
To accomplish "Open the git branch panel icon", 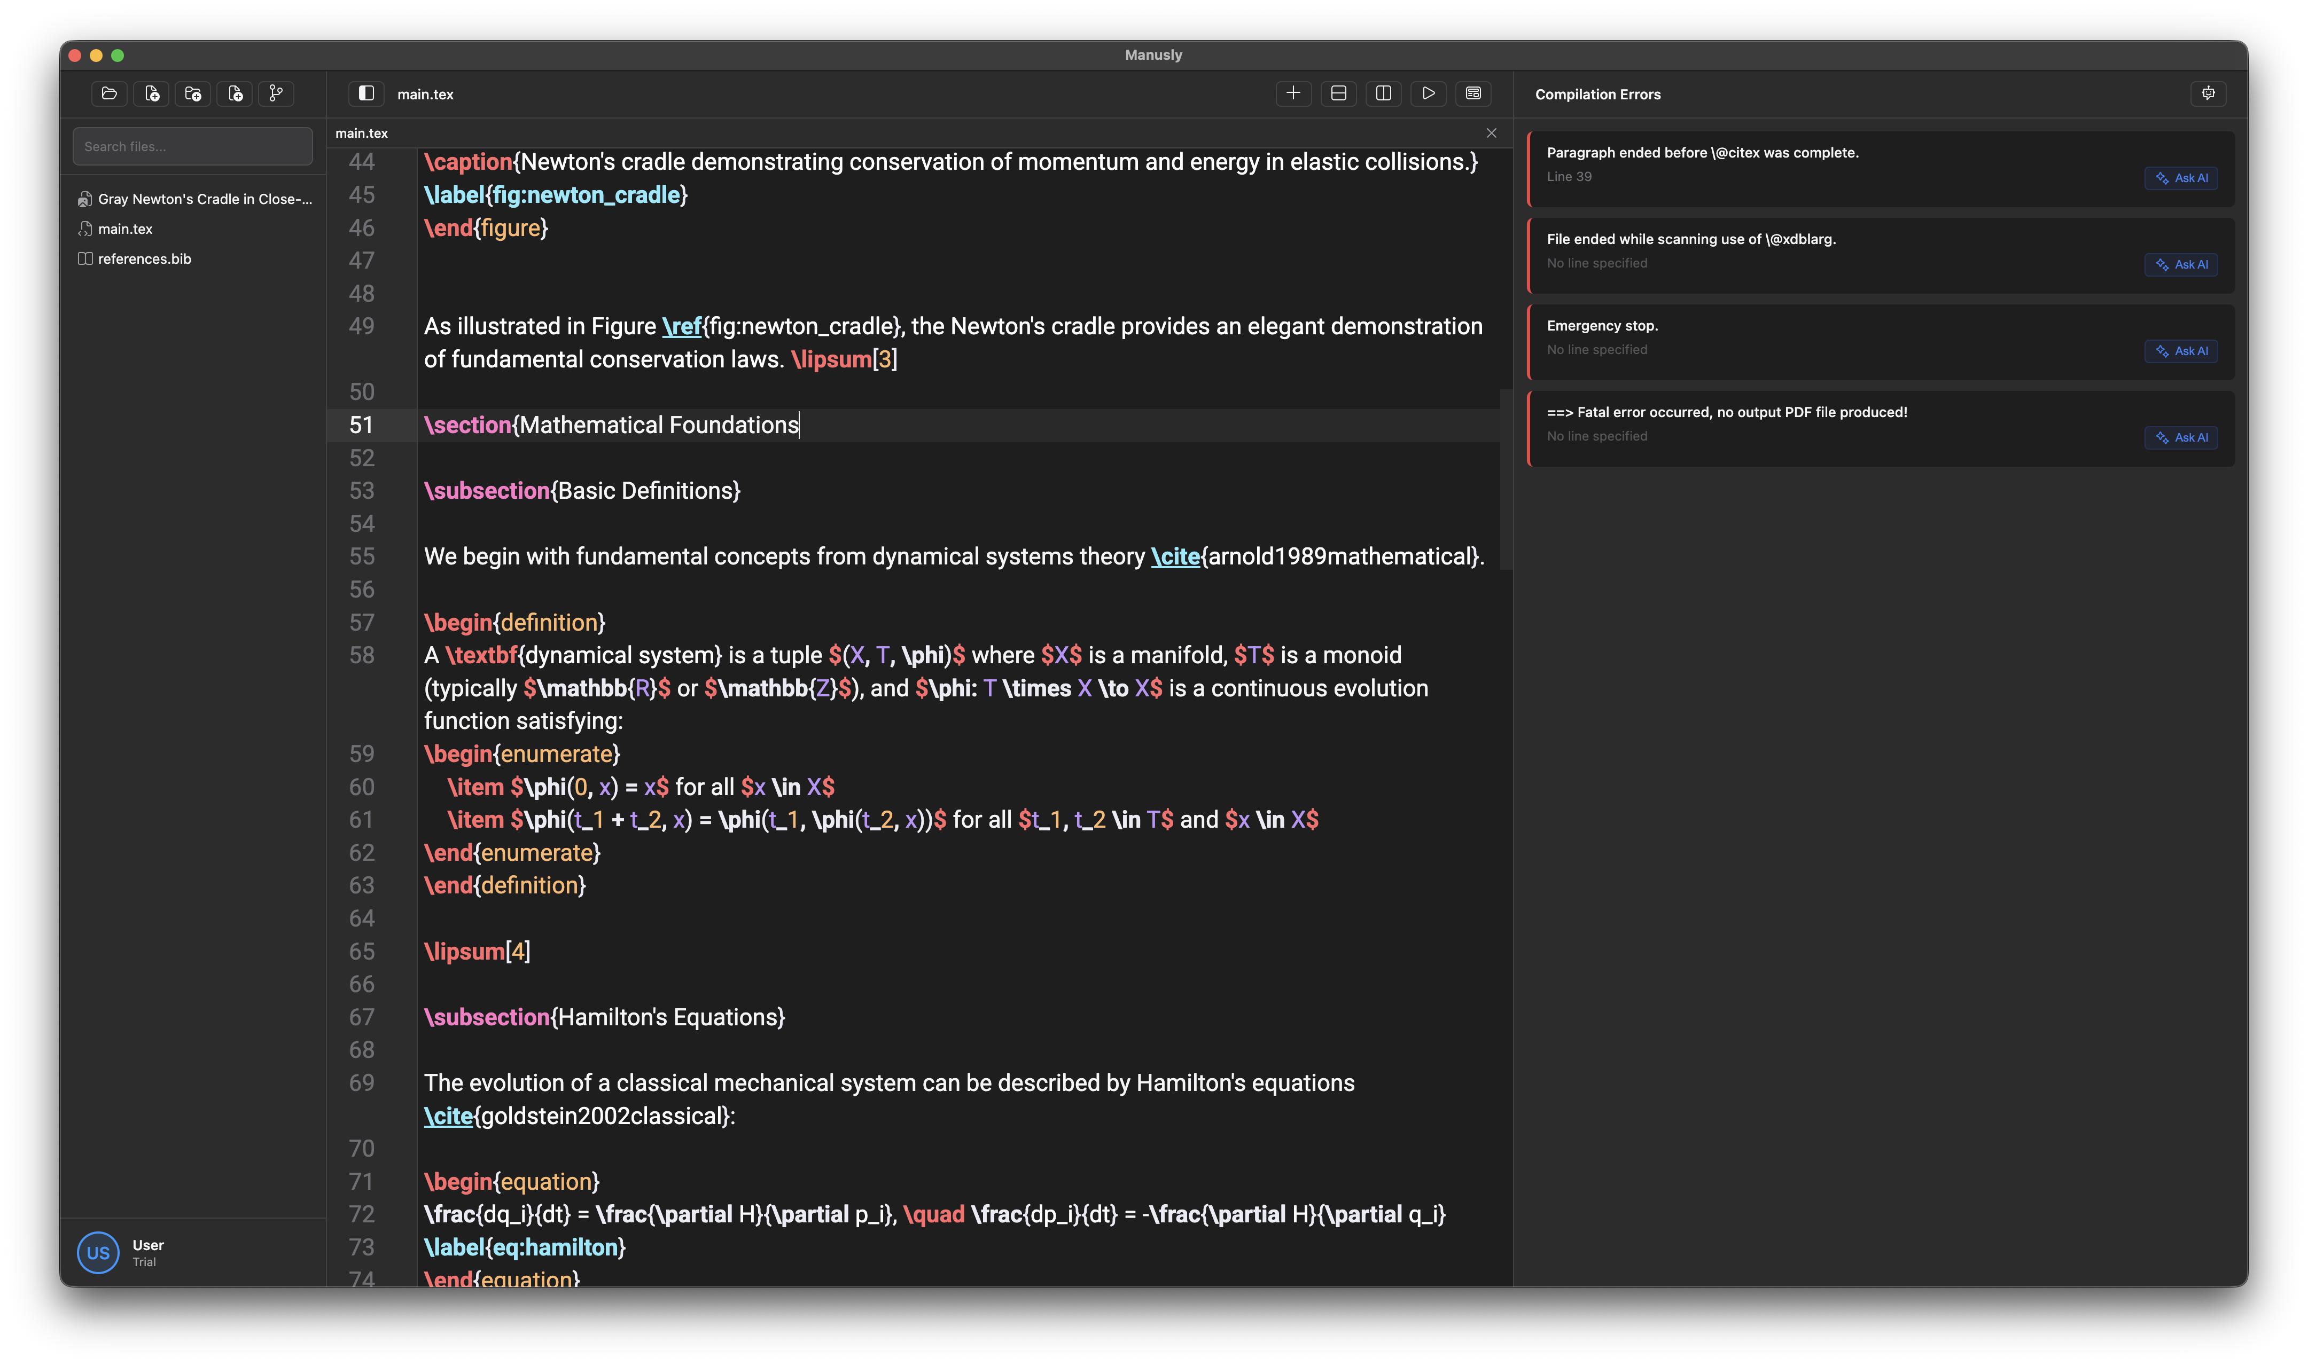I will [276, 93].
